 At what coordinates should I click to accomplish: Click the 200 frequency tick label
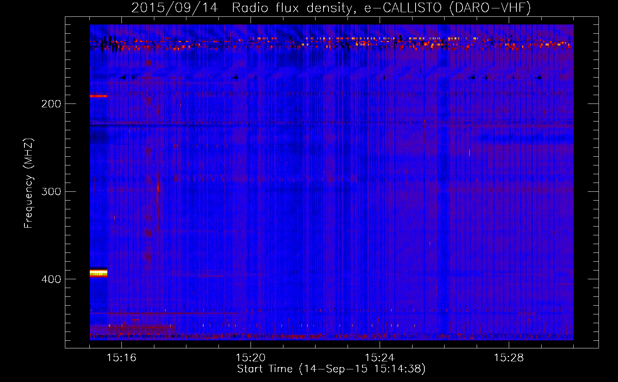[51, 104]
